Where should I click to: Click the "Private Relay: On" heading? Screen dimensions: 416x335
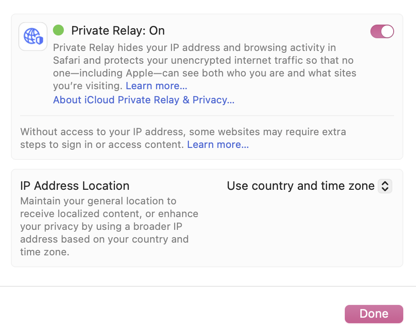click(118, 30)
